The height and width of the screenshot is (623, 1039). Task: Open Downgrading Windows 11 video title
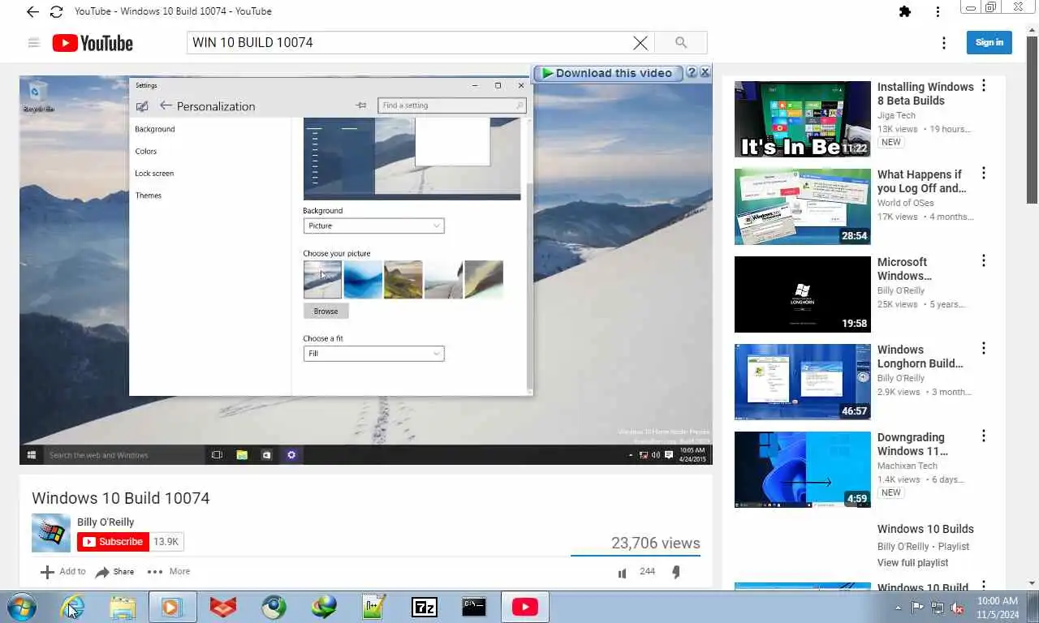[x=912, y=444]
